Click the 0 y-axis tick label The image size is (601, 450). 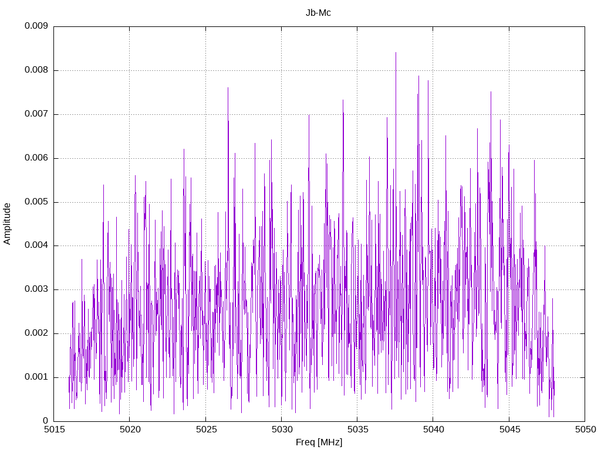click(45, 421)
